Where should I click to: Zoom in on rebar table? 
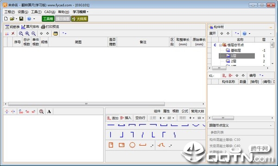27,33
